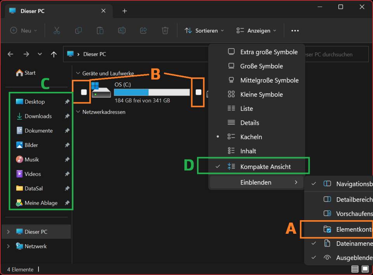
Task: Click the Rename icon in toolbar
Action: pos(122,30)
